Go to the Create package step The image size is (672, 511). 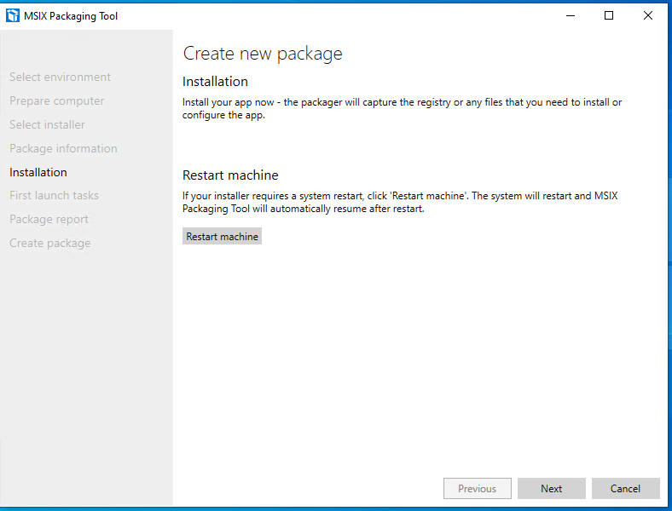click(50, 243)
